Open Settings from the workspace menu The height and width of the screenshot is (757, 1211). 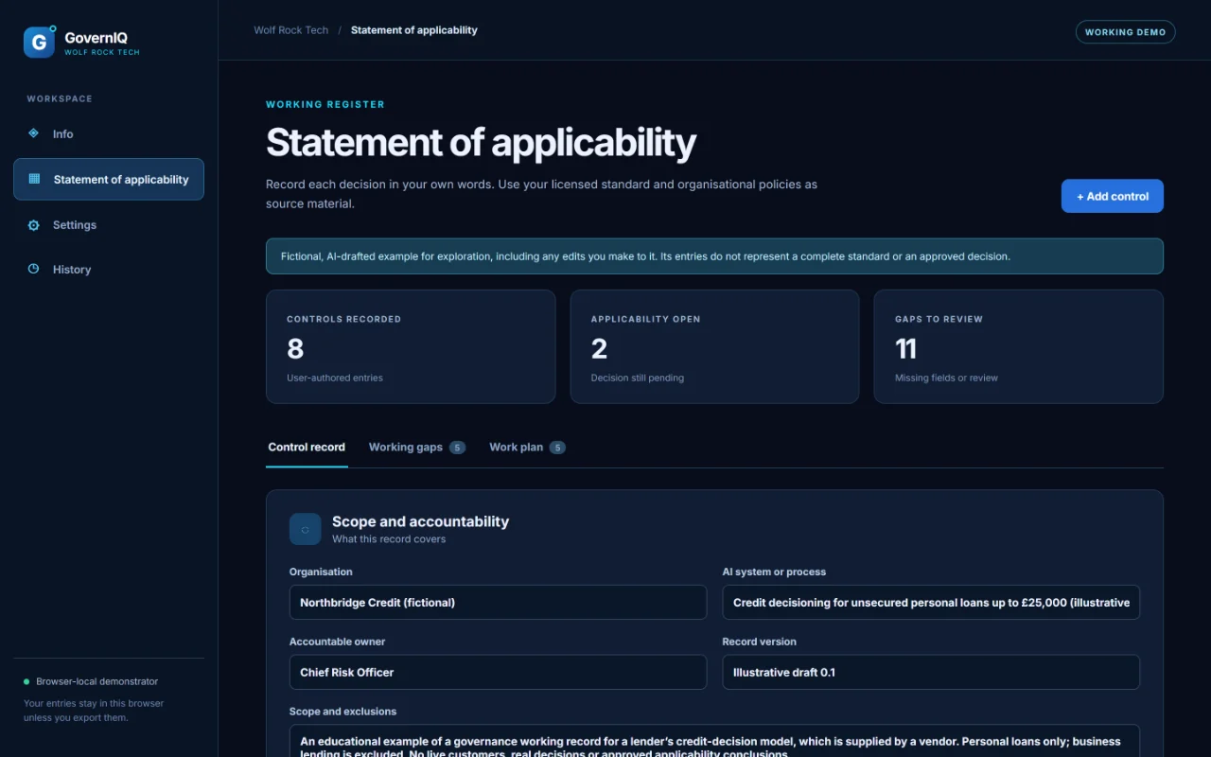pos(109,225)
